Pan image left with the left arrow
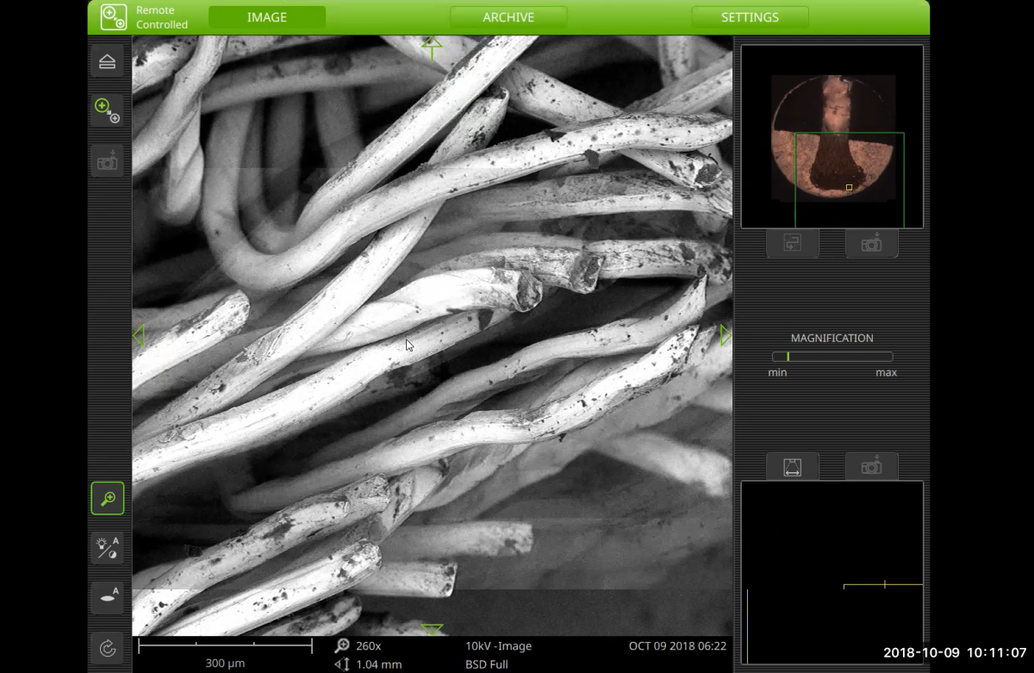The image size is (1034, 673). [139, 336]
